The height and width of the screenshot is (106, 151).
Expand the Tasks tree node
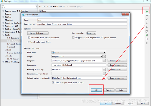[6, 56]
